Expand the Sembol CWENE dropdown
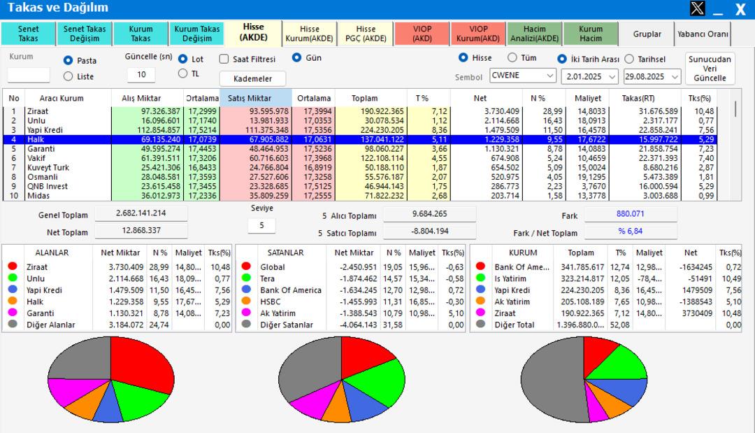The height and width of the screenshot is (433, 755). [550, 76]
